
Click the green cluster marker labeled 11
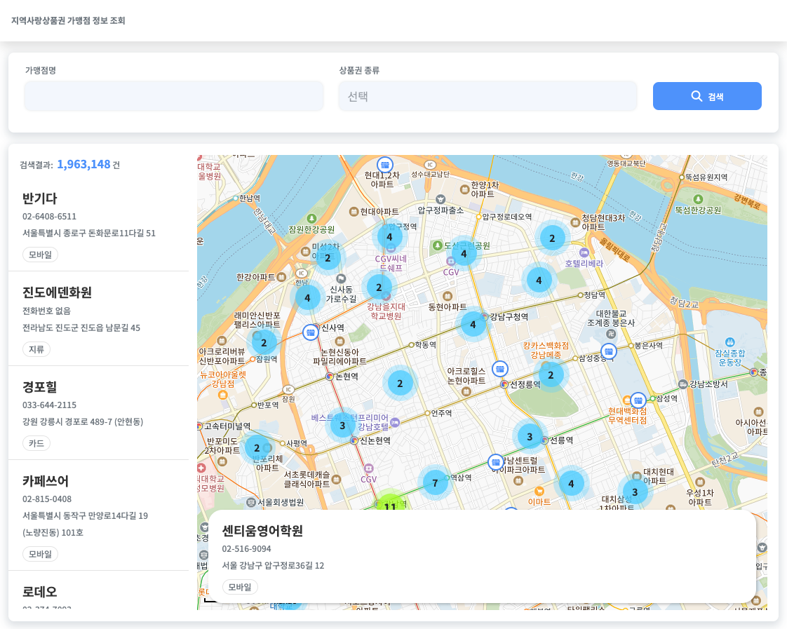pyautogui.click(x=390, y=506)
